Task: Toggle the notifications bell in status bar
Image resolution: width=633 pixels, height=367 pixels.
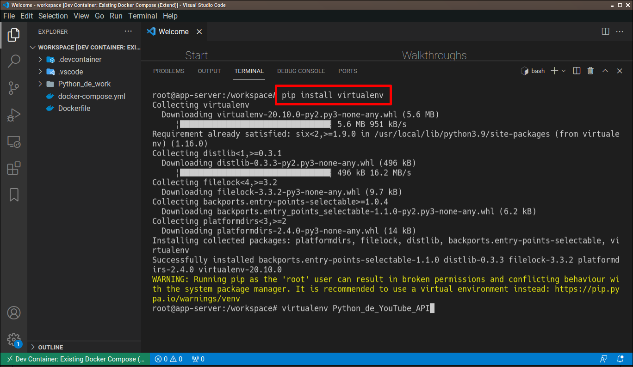Action: (x=621, y=359)
